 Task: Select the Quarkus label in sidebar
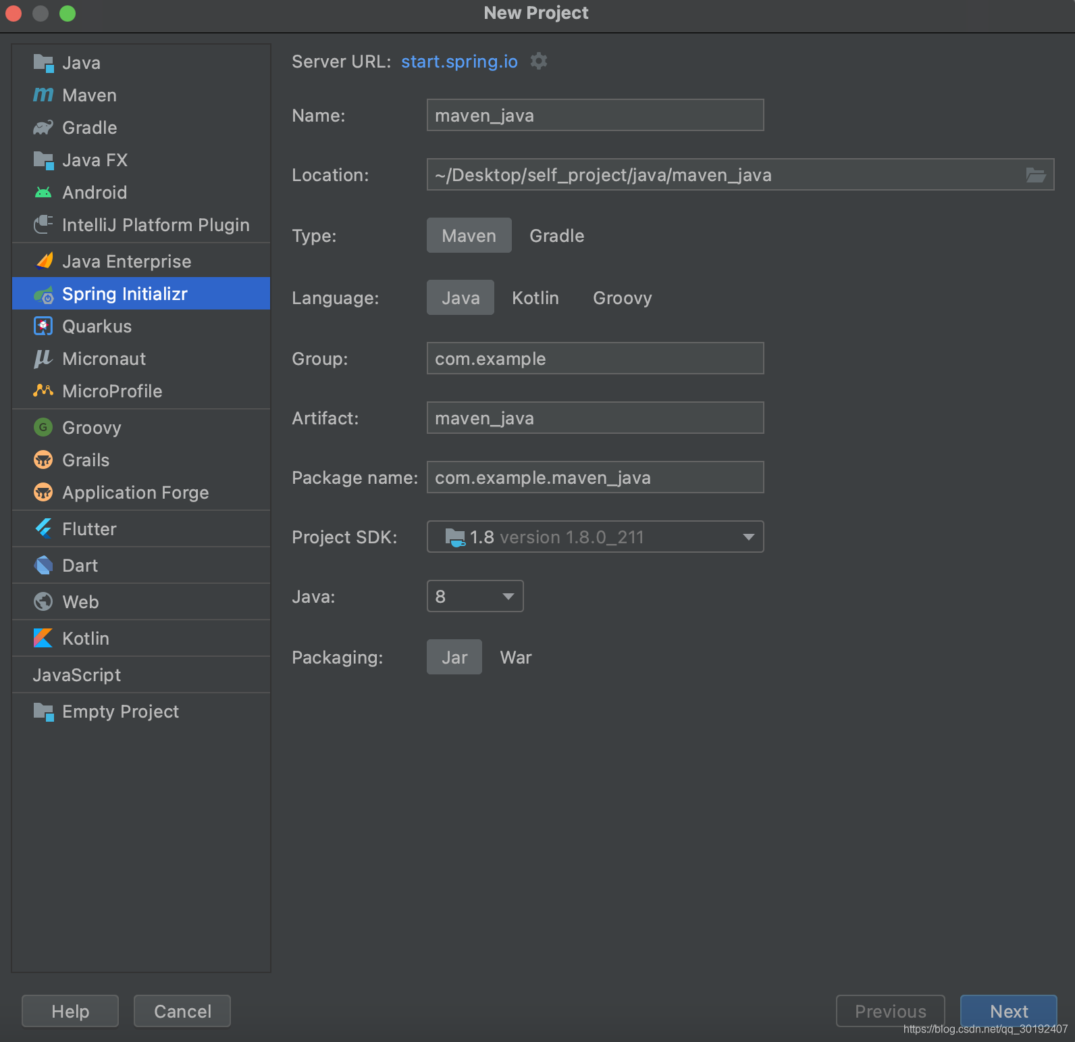coord(97,326)
